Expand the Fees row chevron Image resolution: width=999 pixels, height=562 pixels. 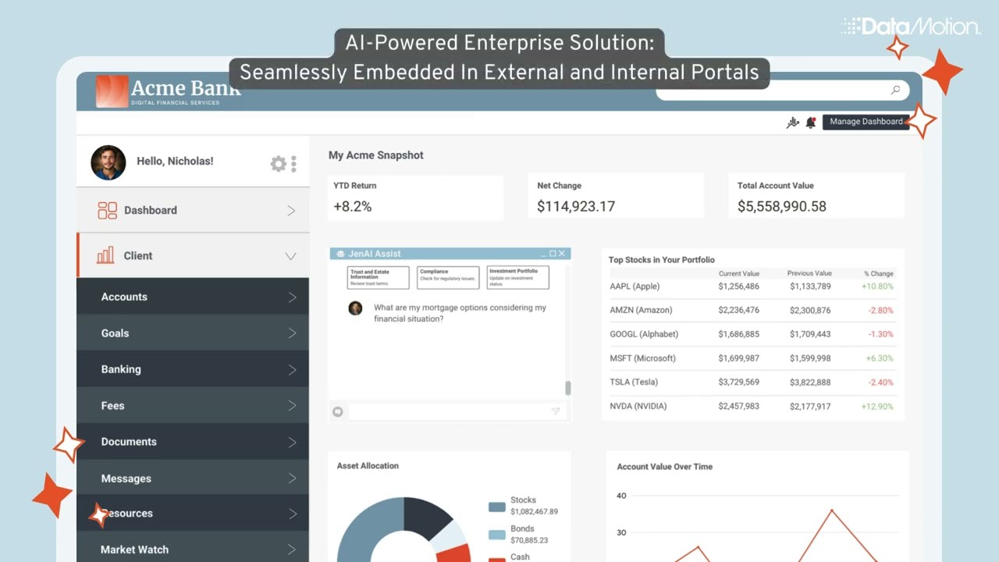coord(293,406)
